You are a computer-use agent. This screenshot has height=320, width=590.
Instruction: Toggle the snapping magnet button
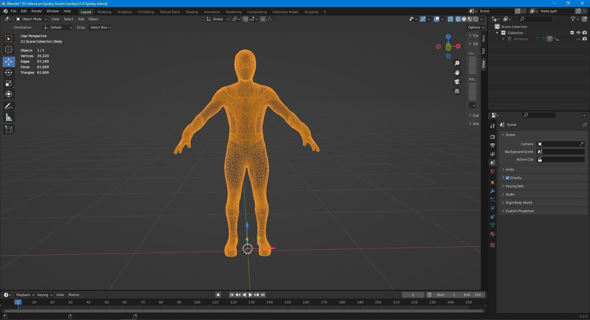pos(246,19)
